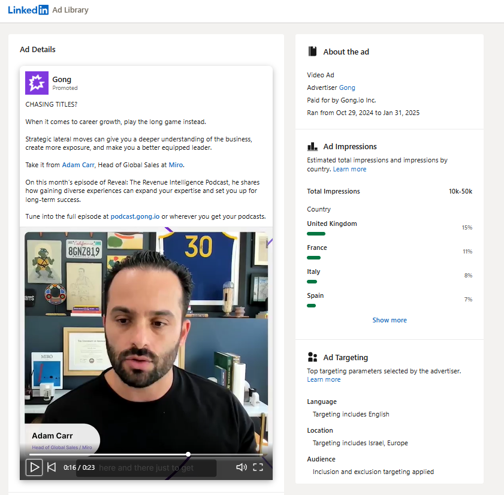The width and height of the screenshot is (504, 495).
Task: Click the Ad Impressions bar chart icon
Action: 312,146
